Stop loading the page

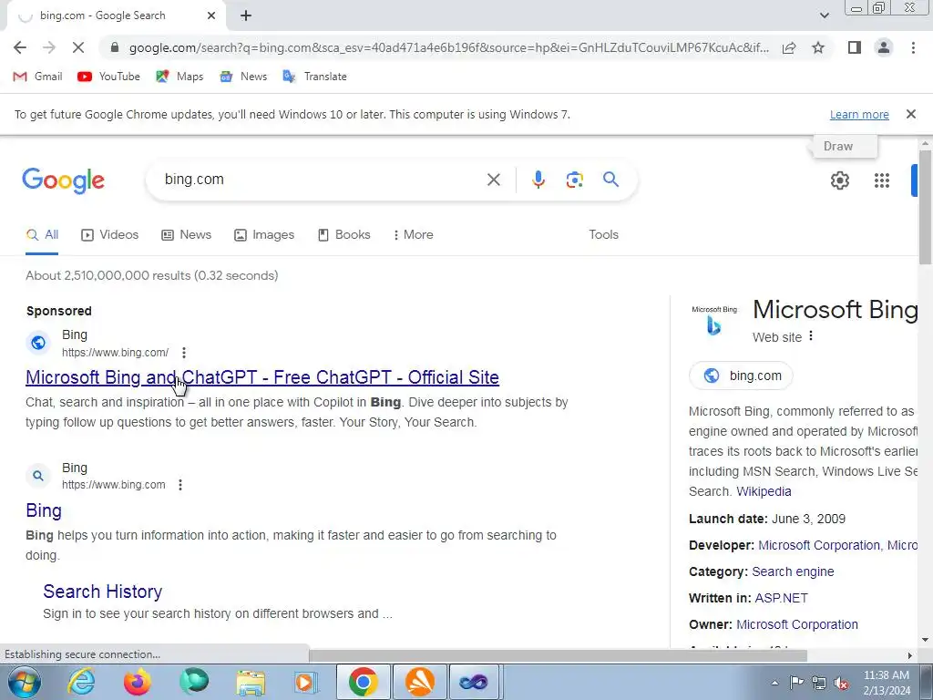(78, 47)
